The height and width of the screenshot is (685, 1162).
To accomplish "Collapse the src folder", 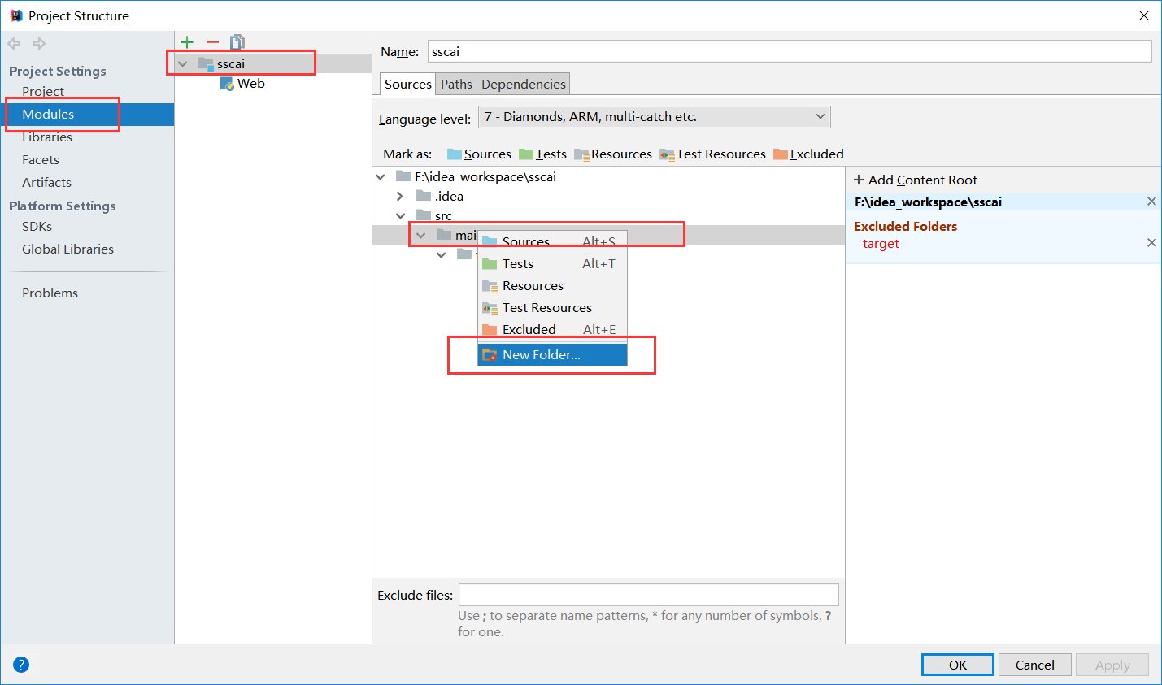I will pyautogui.click(x=400, y=215).
